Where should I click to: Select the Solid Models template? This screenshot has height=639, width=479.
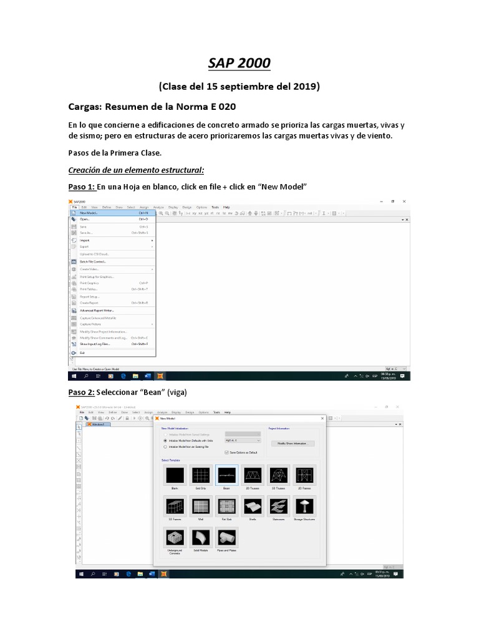click(x=201, y=537)
